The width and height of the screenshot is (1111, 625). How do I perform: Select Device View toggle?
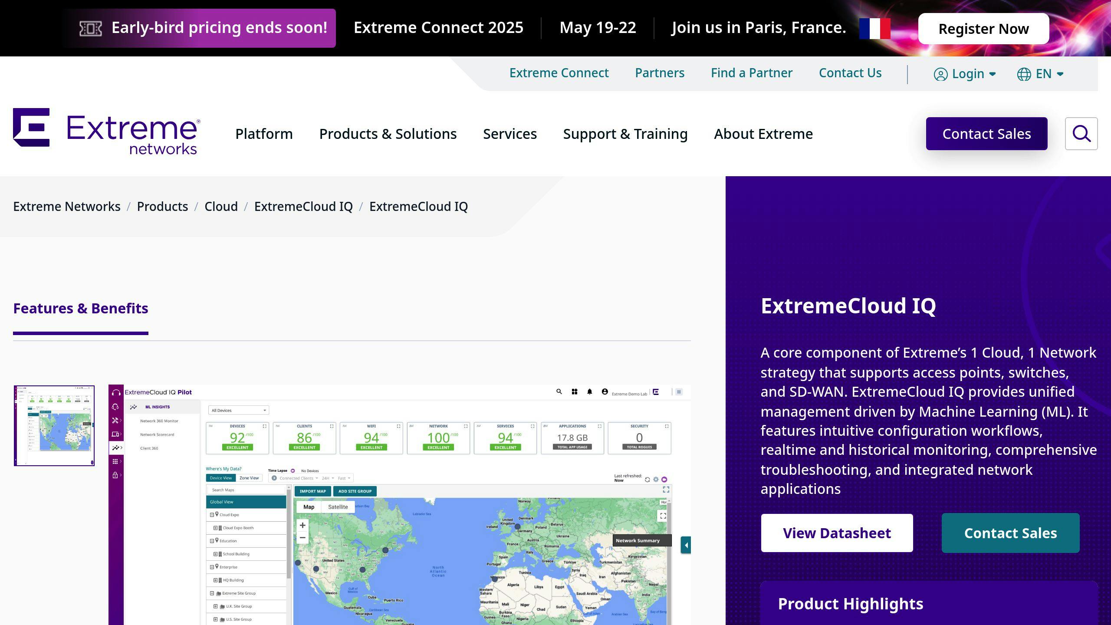pos(221,478)
